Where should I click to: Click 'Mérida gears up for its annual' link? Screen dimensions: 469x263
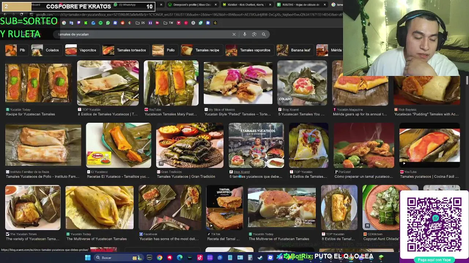tap(360, 114)
